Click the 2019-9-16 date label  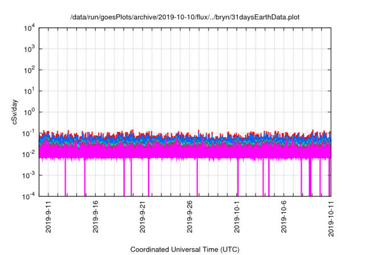(x=95, y=217)
